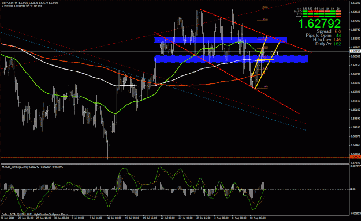
Task: Click the 0.00 zero level label in the MACD pane
Action: (353, 189)
